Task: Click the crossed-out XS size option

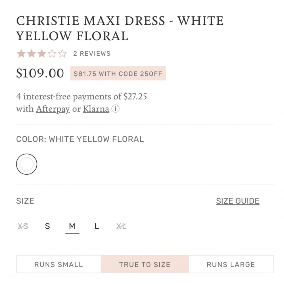Action: tap(23, 226)
